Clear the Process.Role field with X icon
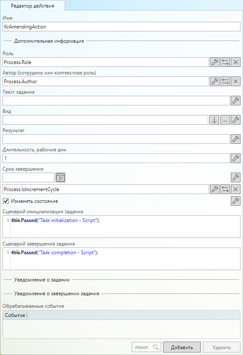Viewport: 243px width, 355px height. tap(235, 62)
